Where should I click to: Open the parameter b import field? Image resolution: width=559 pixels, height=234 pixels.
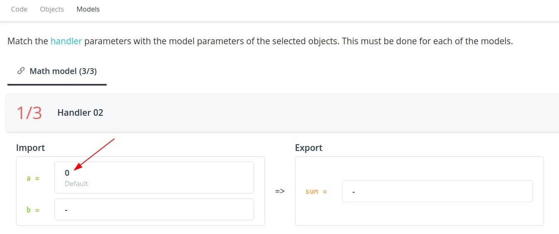(154, 210)
